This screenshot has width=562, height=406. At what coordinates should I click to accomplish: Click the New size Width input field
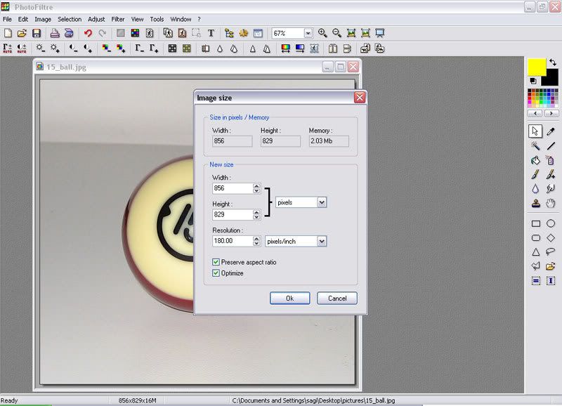coord(233,188)
